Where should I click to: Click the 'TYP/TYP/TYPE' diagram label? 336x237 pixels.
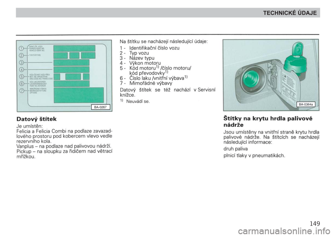[x=35, y=55]
